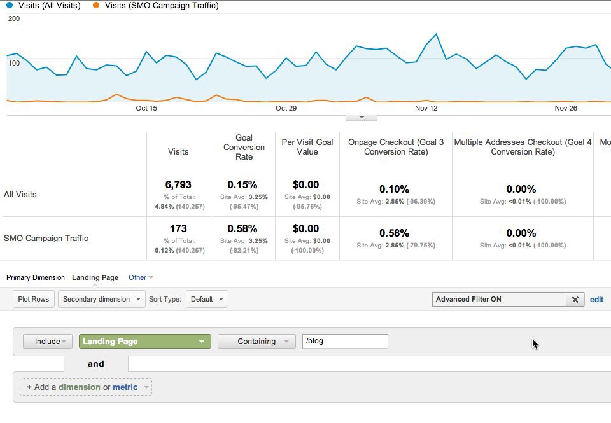Click the Advanced Filter ON search box
The image size is (611, 423).
tap(499, 299)
